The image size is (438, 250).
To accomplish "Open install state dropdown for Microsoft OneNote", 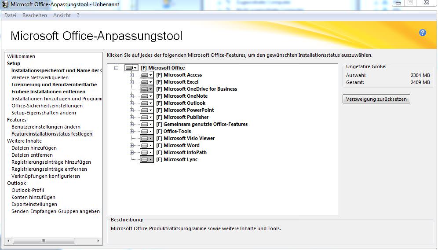I will pos(146,96).
